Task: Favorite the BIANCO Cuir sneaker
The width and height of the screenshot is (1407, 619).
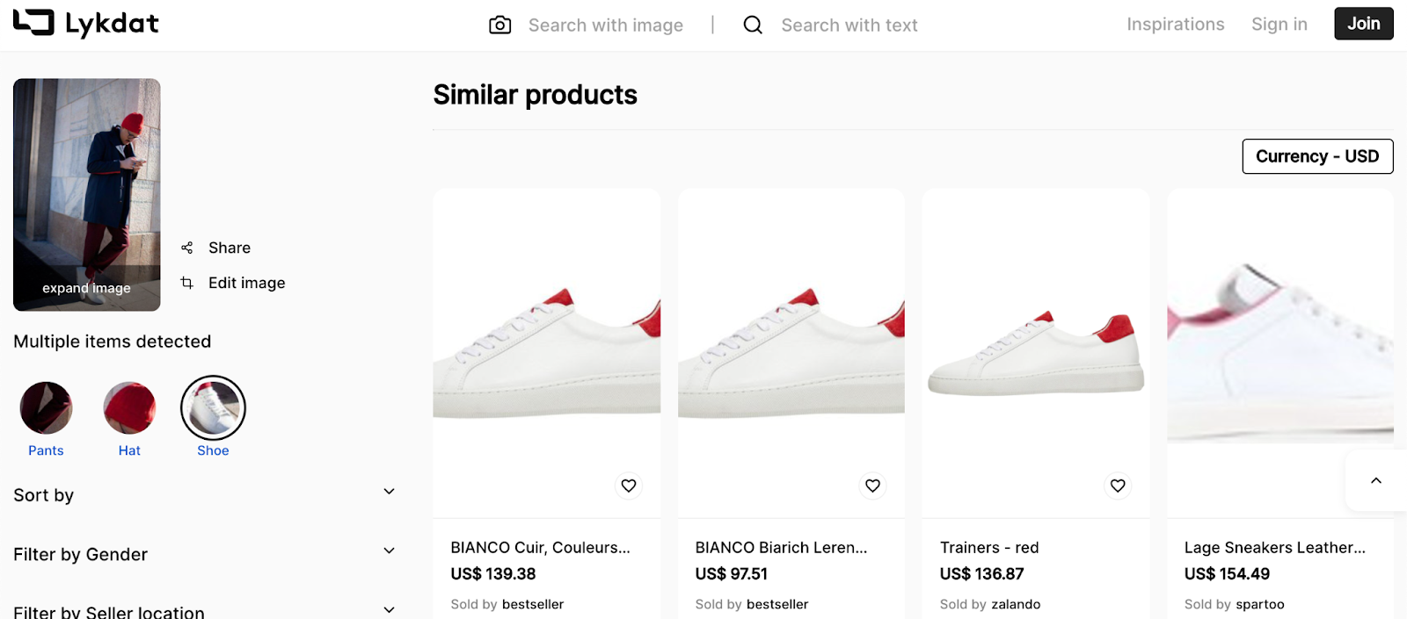Action: pyautogui.click(x=629, y=486)
